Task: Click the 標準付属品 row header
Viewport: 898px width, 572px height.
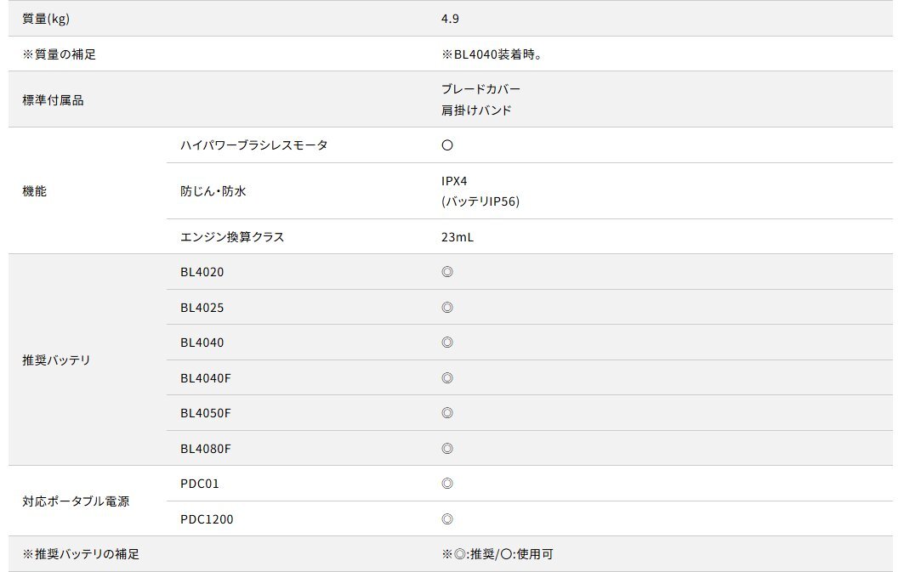Action: point(53,100)
